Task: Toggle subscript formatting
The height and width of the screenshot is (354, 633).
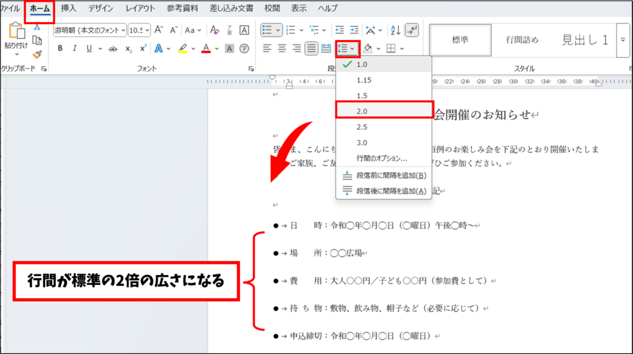Action: point(129,49)
